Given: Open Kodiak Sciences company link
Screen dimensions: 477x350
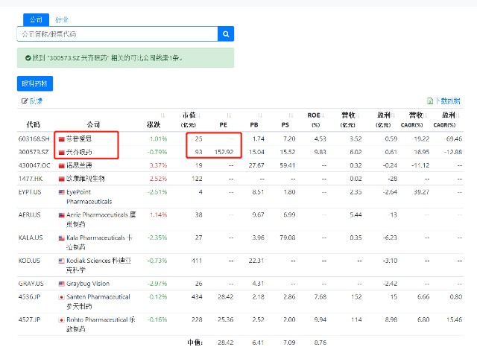Looking at the screenshot, I should (99, 265).
